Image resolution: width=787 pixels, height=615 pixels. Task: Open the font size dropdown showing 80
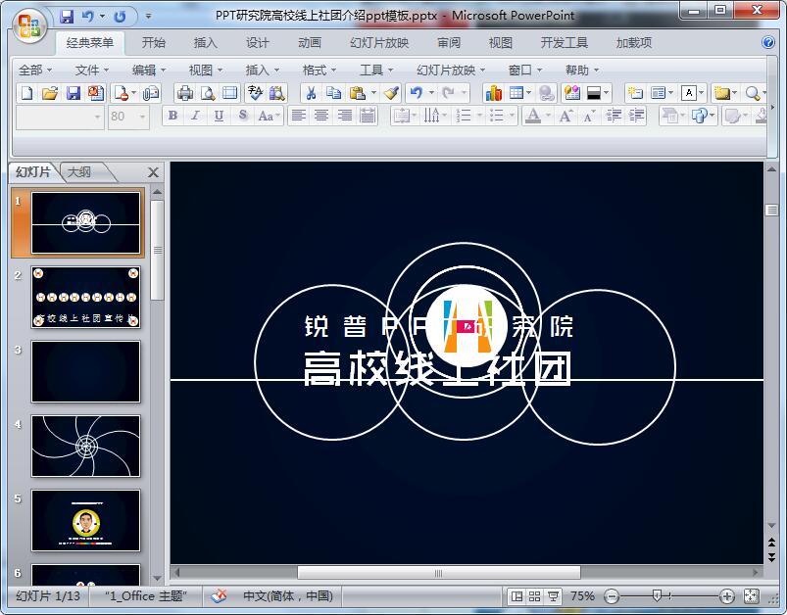pyautogui.click(x=142, y=117)
